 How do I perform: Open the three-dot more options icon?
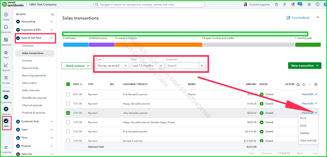[310, 84]
